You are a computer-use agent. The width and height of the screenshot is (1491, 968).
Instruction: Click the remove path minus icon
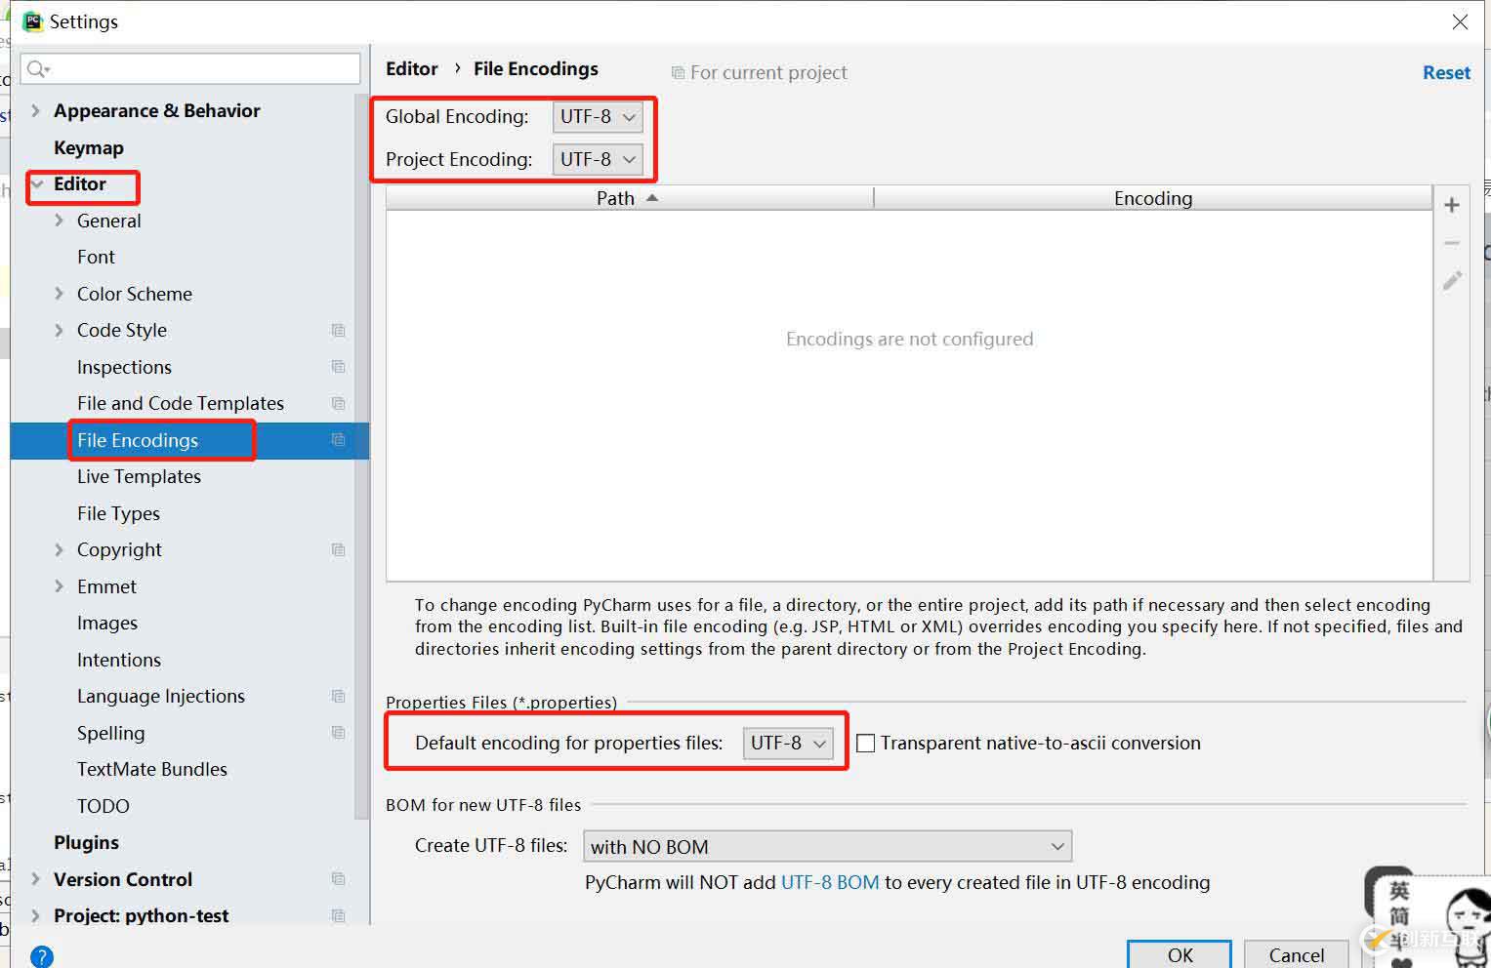1452,243
